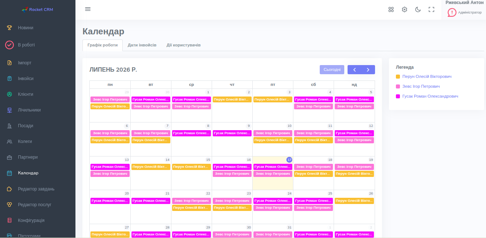Open Перун Олесій event on day 14

(x=151, y=167)
